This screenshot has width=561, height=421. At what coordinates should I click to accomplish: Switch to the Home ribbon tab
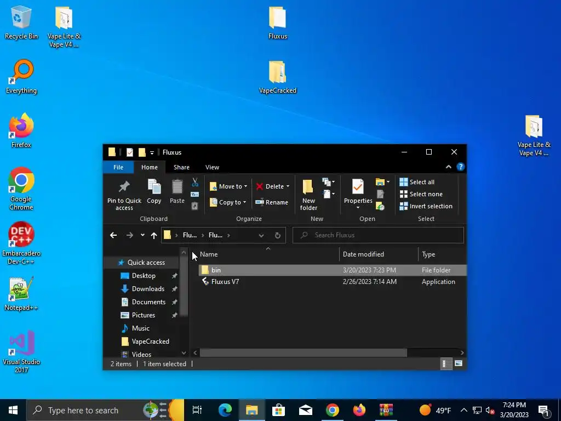coord(149,167)
